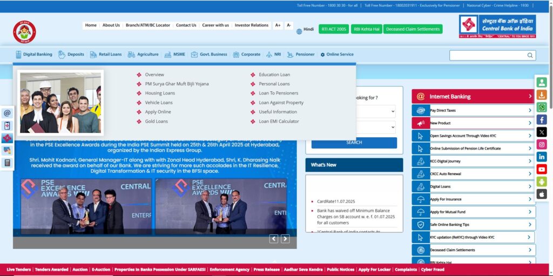Click the Loan EMI Calculator link
This screenshot has height=276, width=553.
click(x=279, y=122)
